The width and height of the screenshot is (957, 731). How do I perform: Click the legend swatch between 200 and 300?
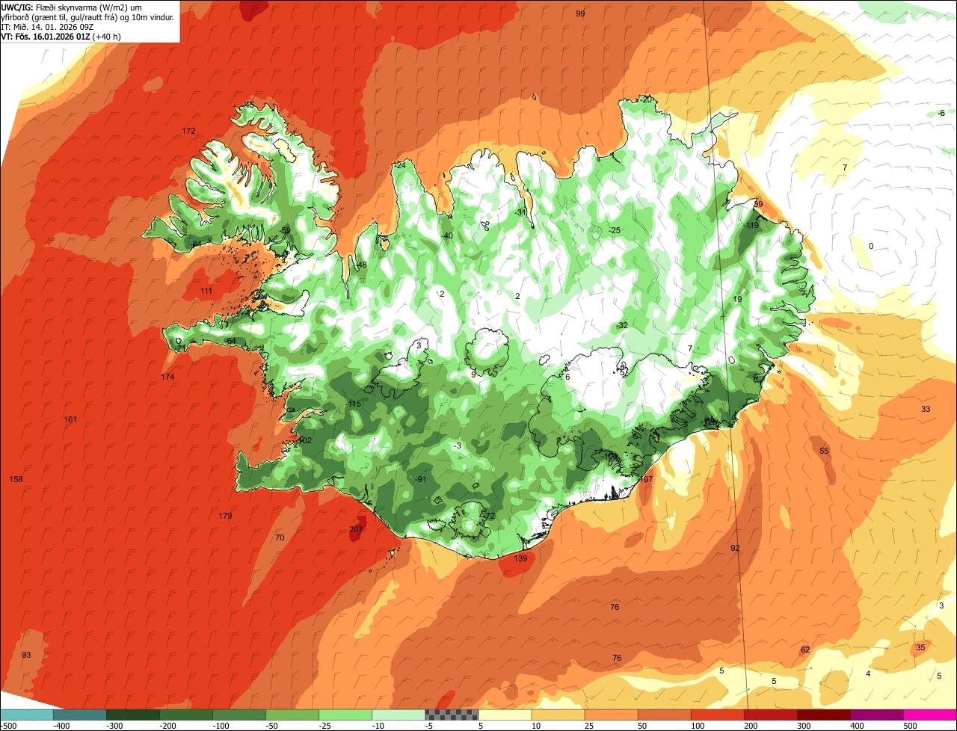[x=770, y=715]
